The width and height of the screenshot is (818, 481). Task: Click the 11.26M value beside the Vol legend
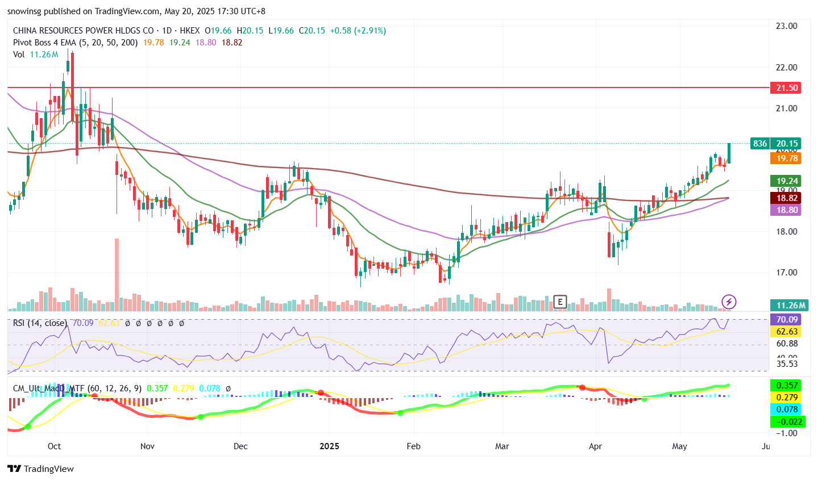(x=44, y=55)
